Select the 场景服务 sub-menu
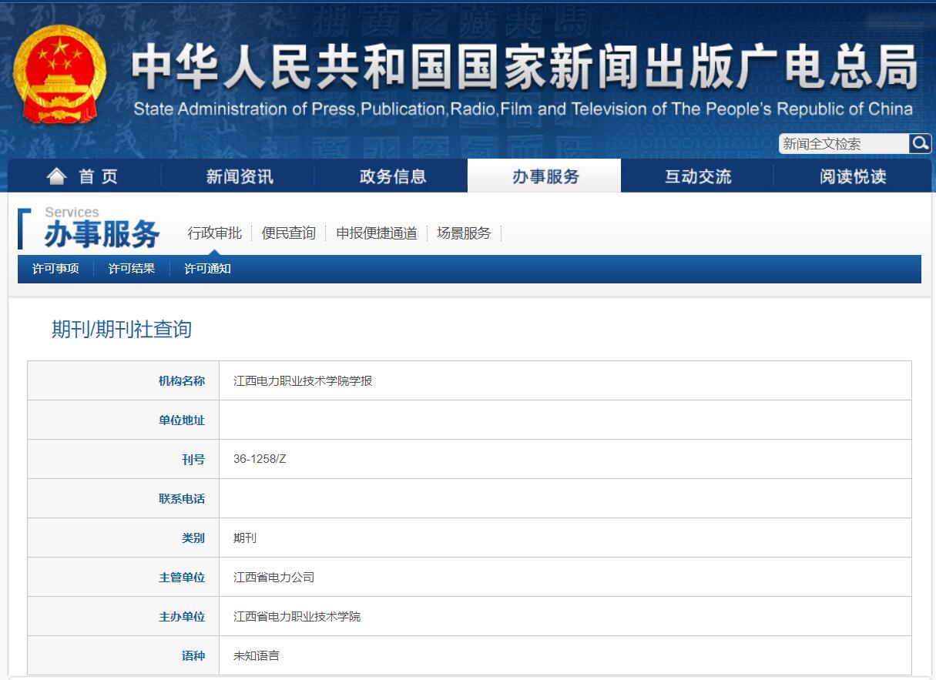This screenshot has width=936, height=680. click(464, 233)
